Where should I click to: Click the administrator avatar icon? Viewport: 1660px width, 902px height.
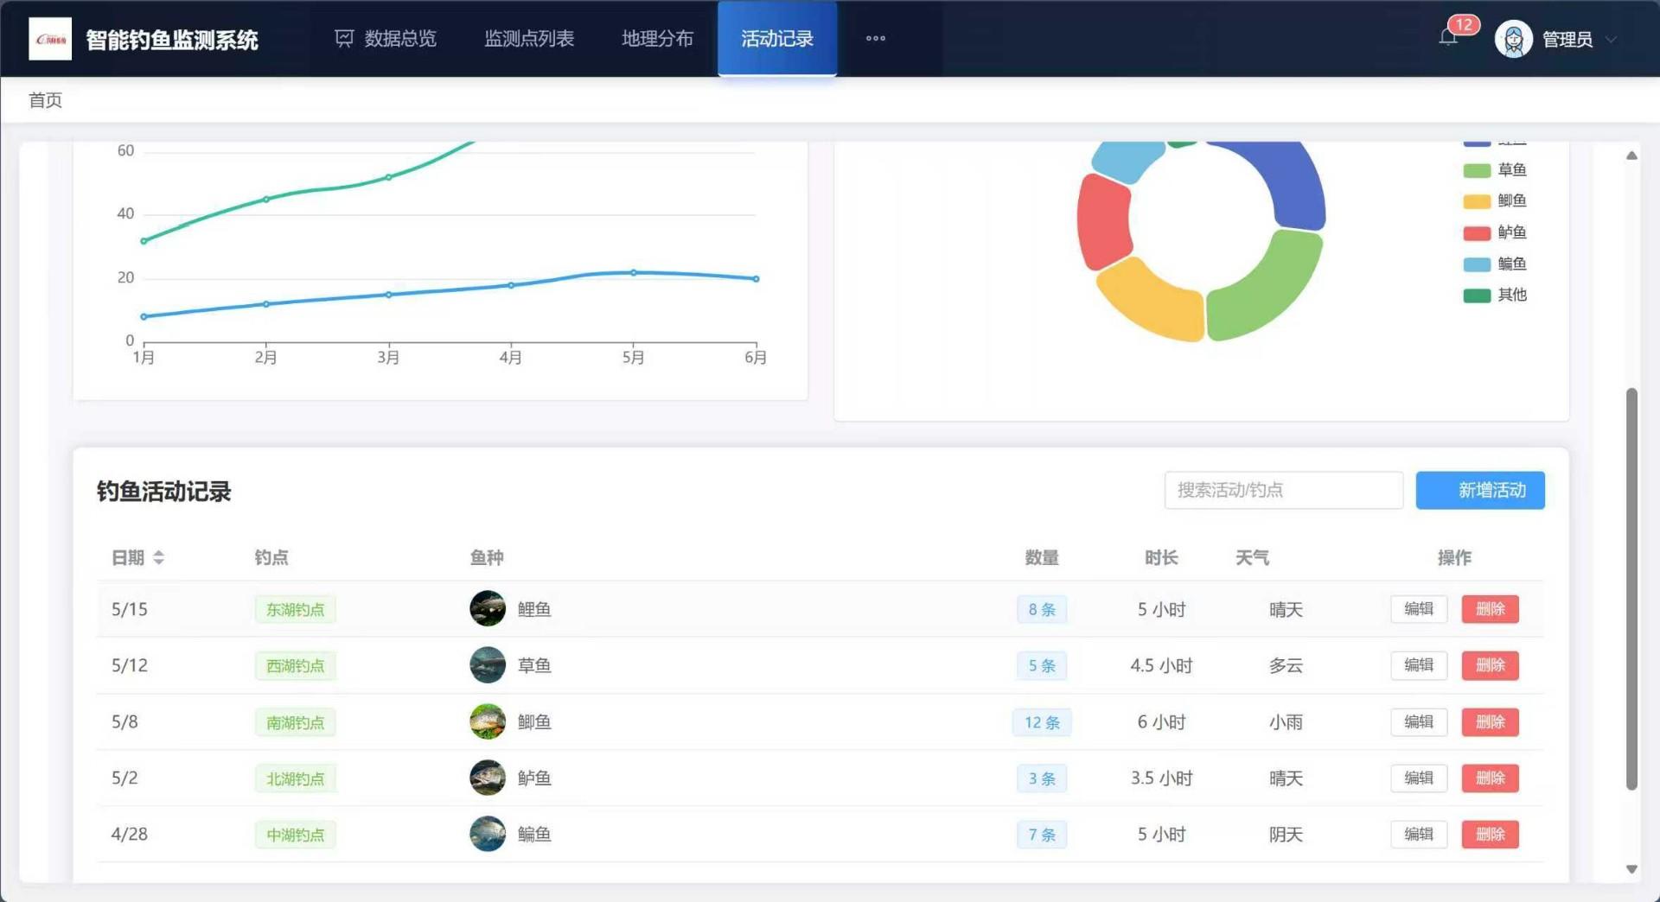1513,40
